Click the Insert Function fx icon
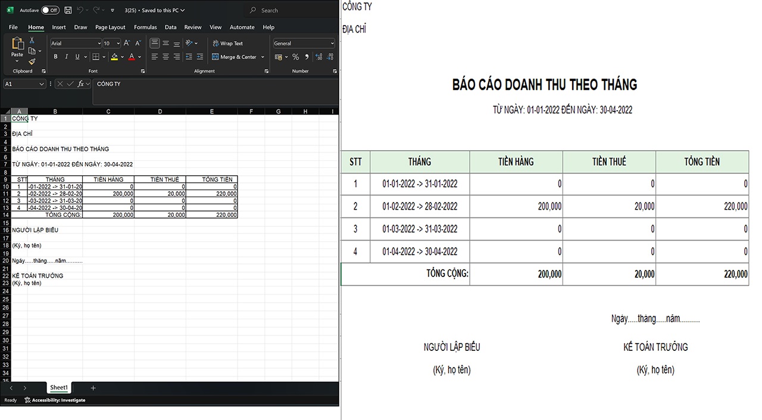The image size is (762, 420). 82,84
